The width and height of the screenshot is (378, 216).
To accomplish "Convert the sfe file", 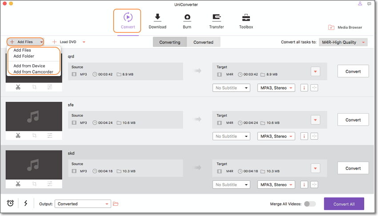I will coord(353,120).
